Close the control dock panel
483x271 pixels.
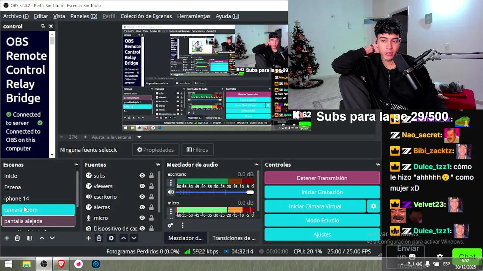(x=51, y=26)
